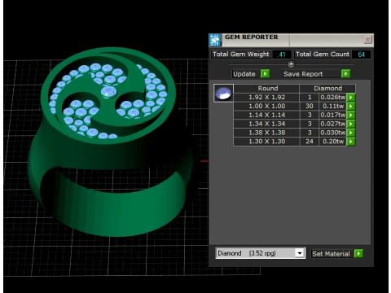This screenshot has width=391, height=293.
Task: Select the 1.14 X 1.14 size cell
Action: coord(266,115)
